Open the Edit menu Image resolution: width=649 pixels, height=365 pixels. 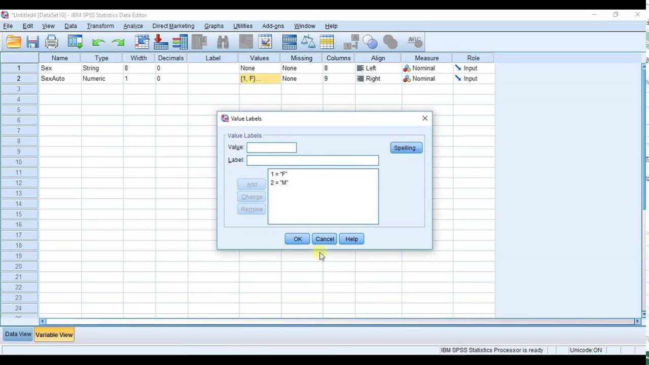28,26
